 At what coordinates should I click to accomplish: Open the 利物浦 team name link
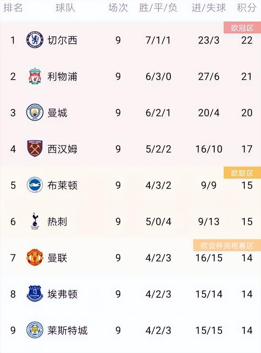[62, 77]
